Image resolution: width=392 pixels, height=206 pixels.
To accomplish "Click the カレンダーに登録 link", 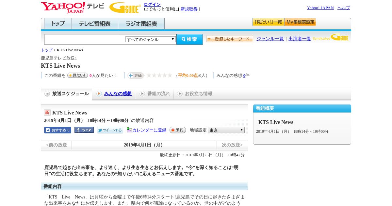I will click(149, 130).
